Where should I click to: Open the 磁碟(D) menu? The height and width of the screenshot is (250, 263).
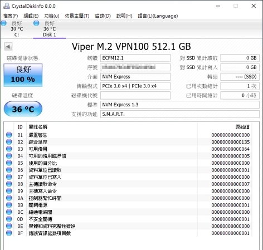coord(103,16)
